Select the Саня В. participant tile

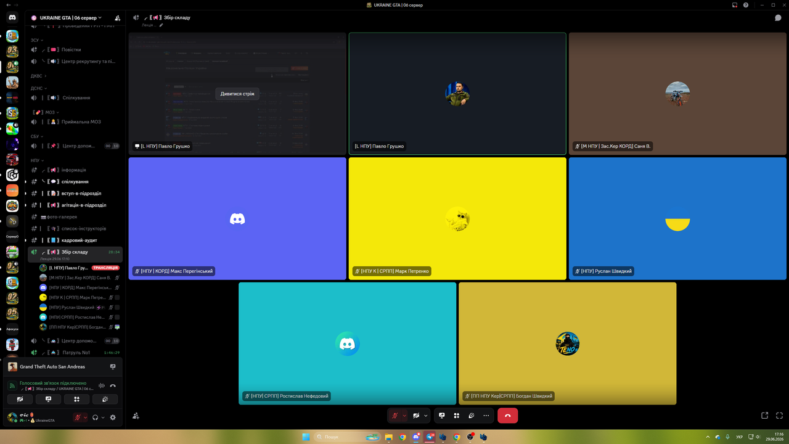[677, 93]
